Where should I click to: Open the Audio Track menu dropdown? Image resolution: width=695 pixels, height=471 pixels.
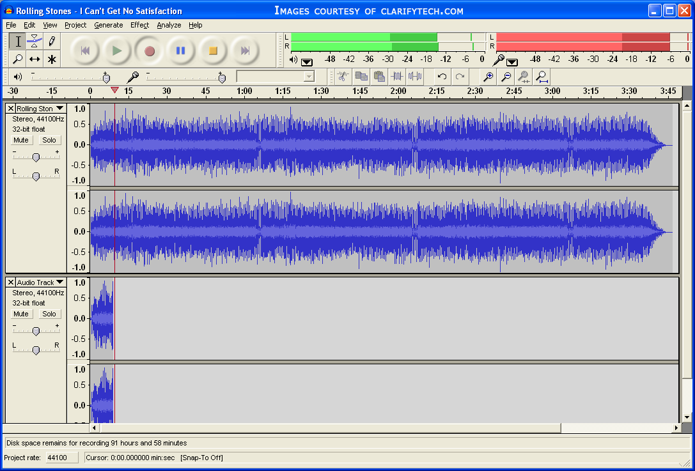pyautogui.click(x=60, y=282)
